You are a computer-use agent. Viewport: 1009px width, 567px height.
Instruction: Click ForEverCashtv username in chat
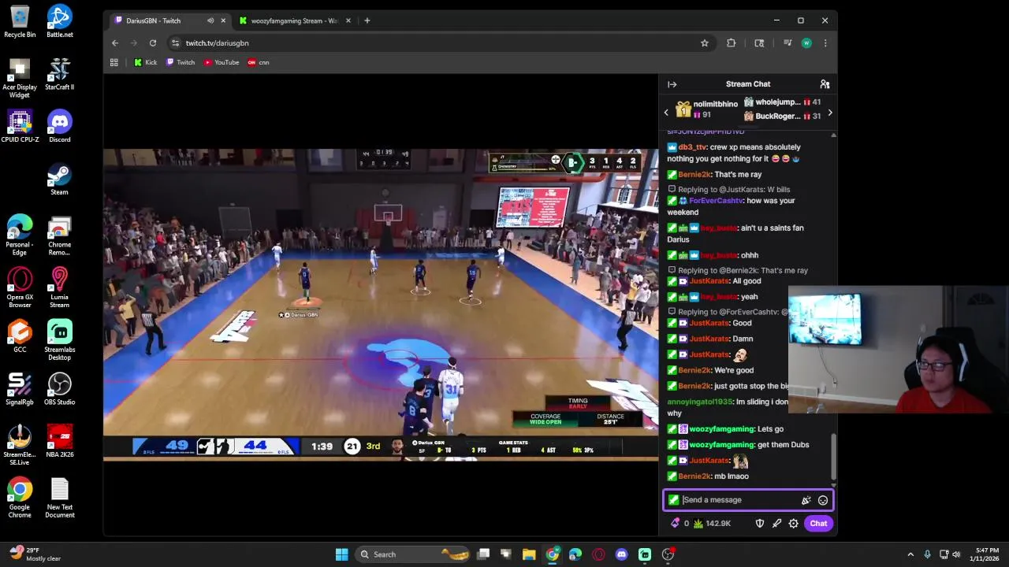pyautogui.click(x=716, y=201)
